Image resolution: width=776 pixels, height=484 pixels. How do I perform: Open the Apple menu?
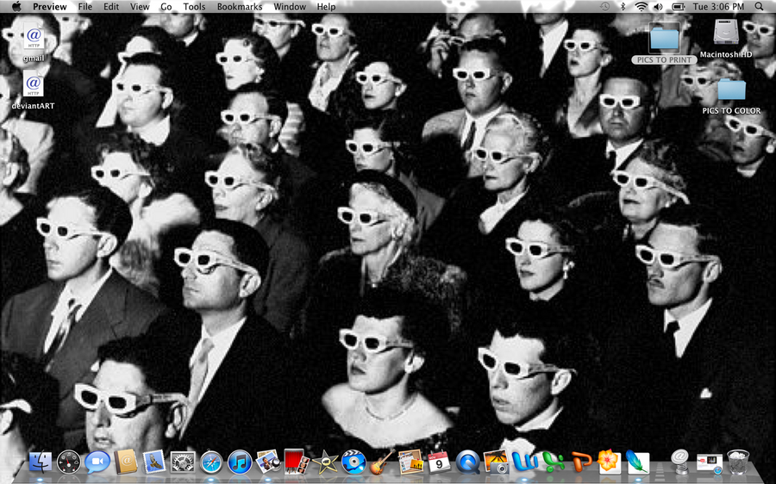16,6
